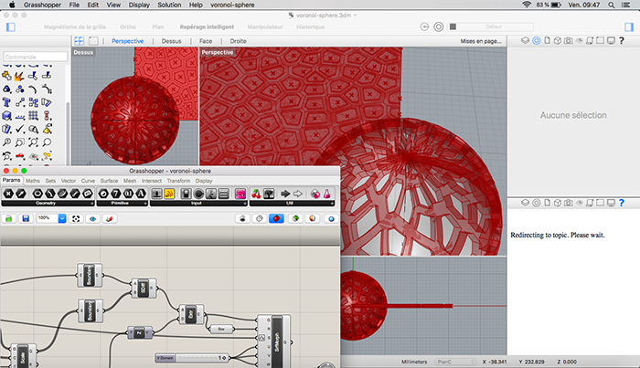Screen dimensions: 640x368
Task: Select the text object T tool
Action: point(6,102)
